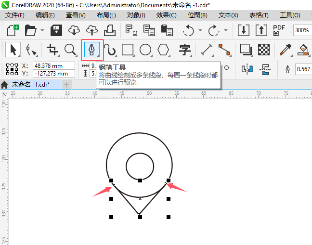Image resolution: width=312 pixels, height=245 pixels.
Task: Add new document with plus tab
Action: [66, 85]
